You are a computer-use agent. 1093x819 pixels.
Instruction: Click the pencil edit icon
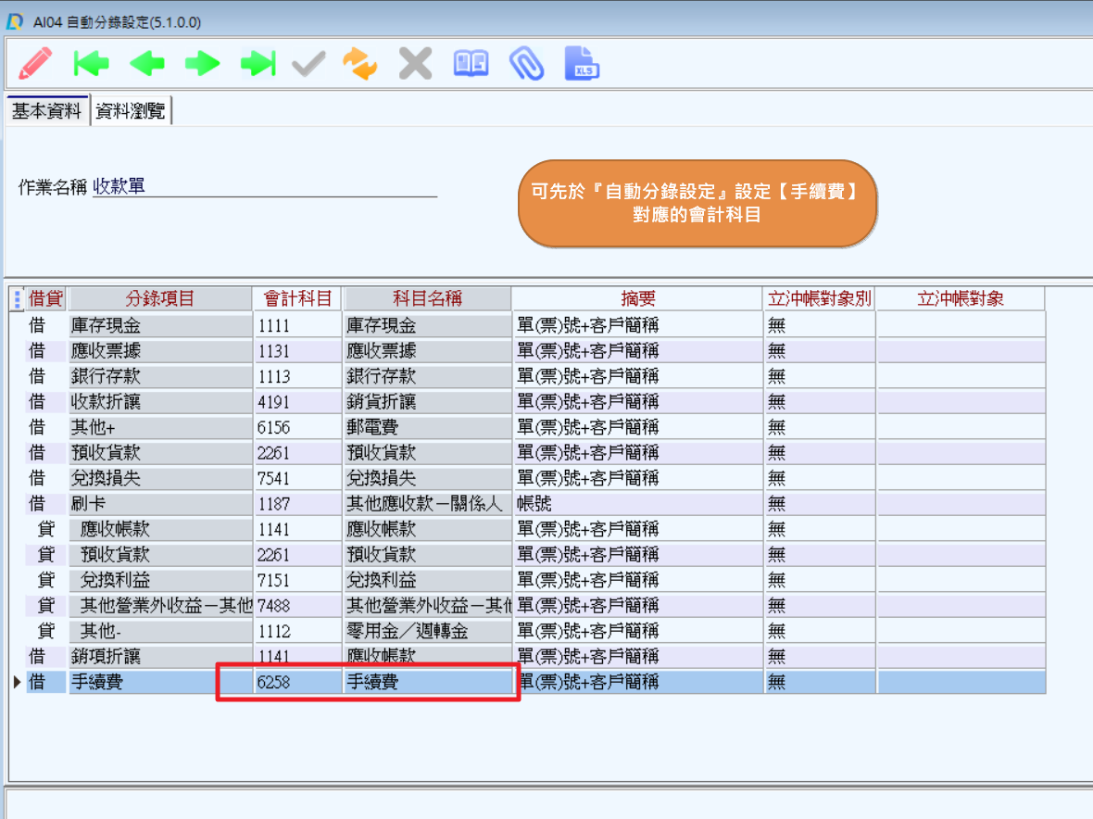pyautogui.click(x=35, y=64)
